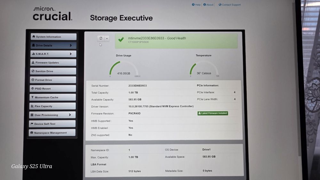This screenshot has width=320, height=180.
Task: Click the Help question mark icon
Action: tap(193, 4)
